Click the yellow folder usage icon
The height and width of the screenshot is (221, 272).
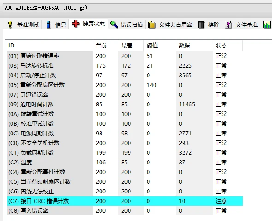tap(152, 24)
